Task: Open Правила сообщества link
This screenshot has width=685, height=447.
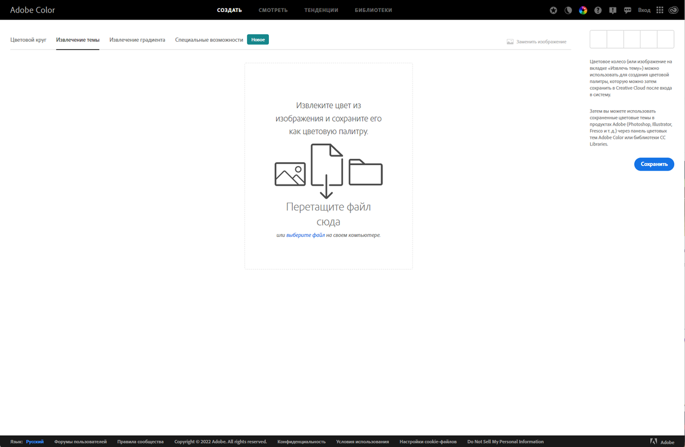Action: (x=140, y=442)
